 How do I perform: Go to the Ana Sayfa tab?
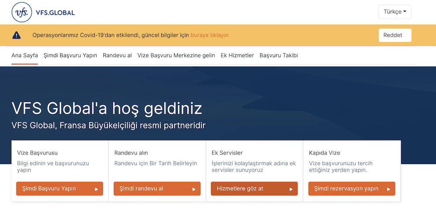pos(25,56)
